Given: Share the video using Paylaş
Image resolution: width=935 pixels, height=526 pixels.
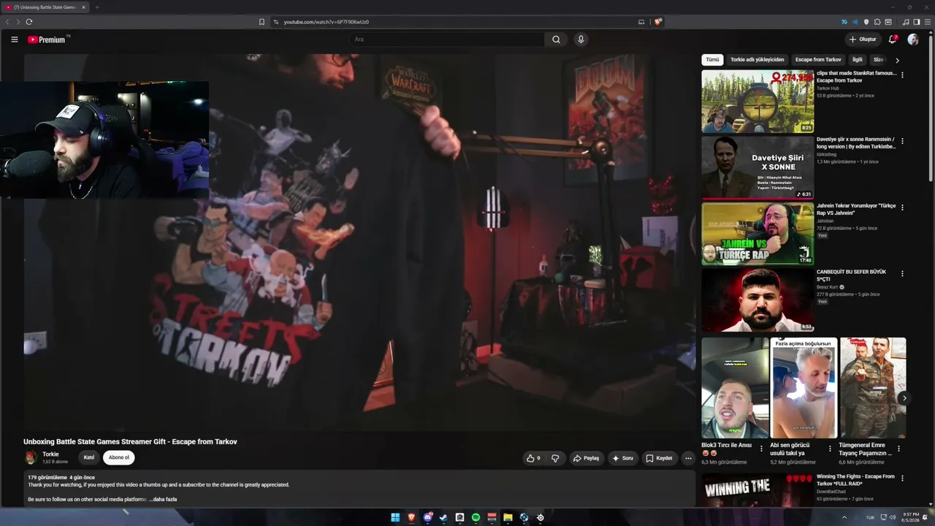Looking at the screenshot, I should point(586,458).
